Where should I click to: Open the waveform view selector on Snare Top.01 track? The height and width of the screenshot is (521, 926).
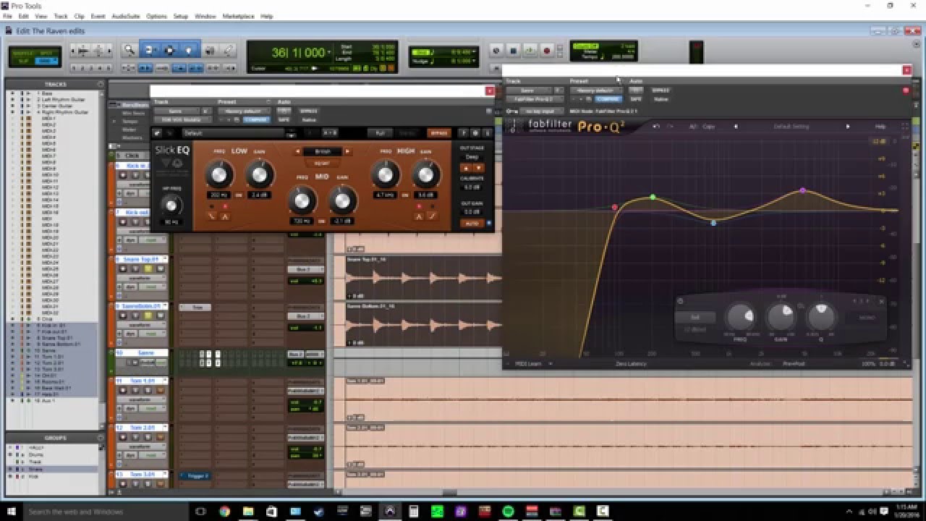143,278
